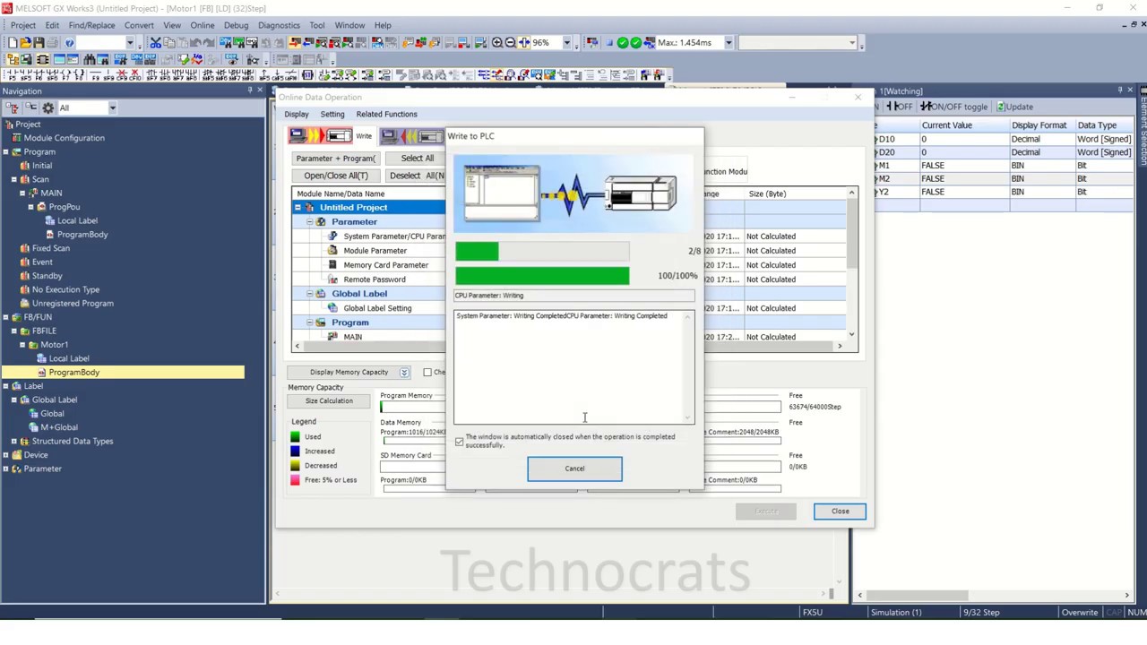Viewport: 1147px width, 645px height.
Task: Click the Find binoculars icon in toolbar
Action: coord(89,59)
